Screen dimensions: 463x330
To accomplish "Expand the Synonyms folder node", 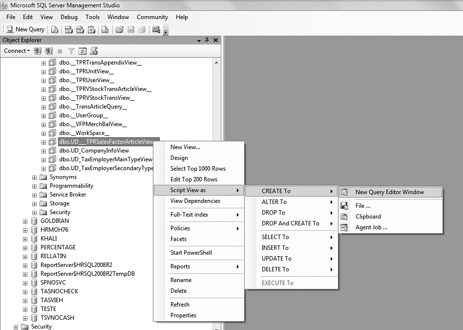I will (35, 177).
